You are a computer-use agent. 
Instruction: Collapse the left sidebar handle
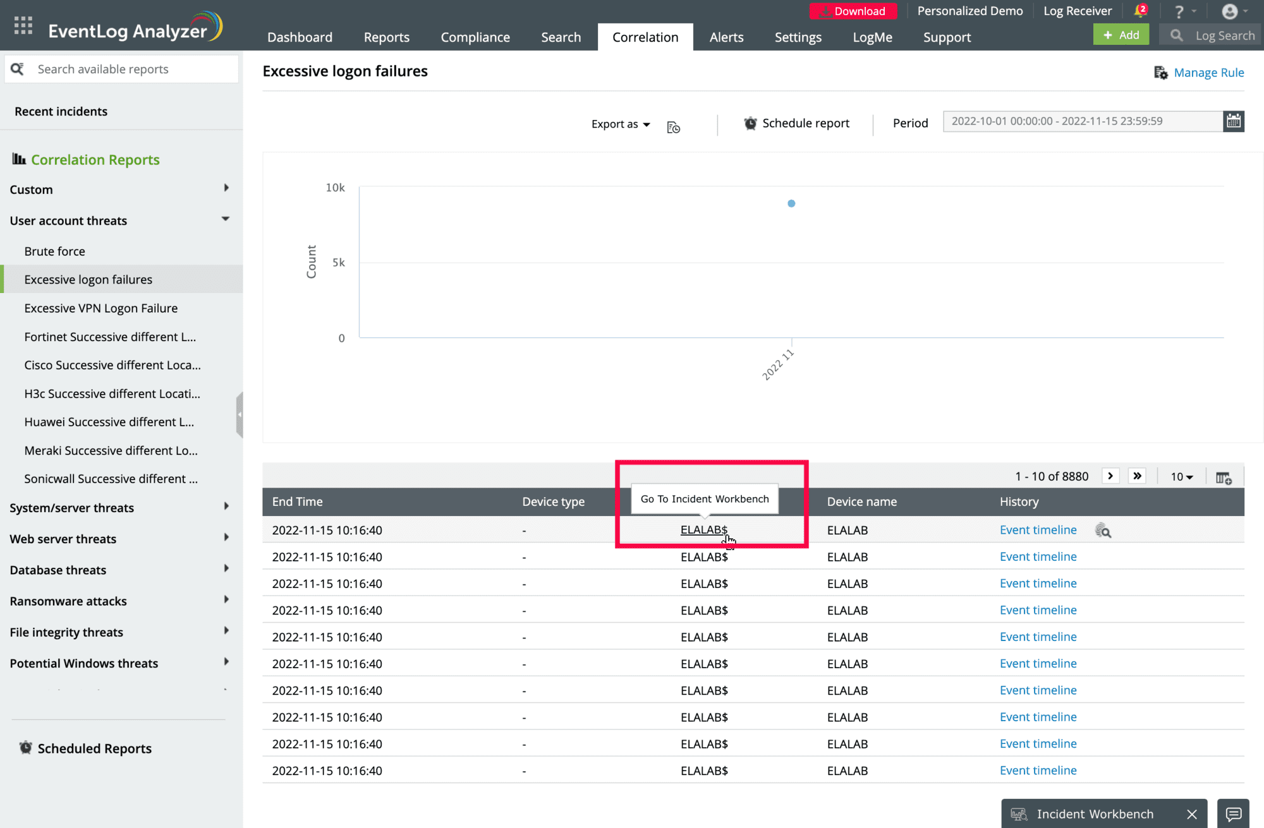point(240,415)
